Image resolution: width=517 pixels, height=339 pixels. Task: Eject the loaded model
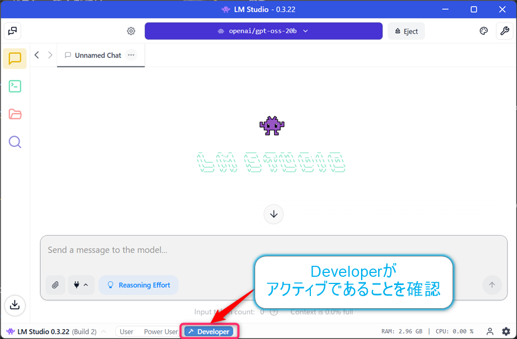click(x=406, y=31)
